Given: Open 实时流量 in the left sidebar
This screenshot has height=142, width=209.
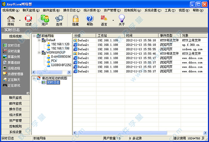Looking at the screenshot, I should point(11,51).
